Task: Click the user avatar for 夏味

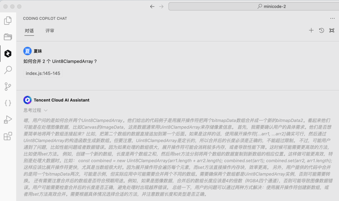Action: [27, 51]
